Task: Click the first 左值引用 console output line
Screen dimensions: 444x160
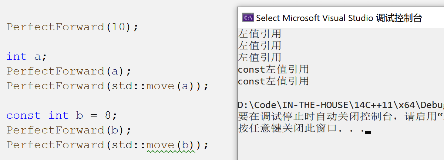Action: [x=260, y=34]
